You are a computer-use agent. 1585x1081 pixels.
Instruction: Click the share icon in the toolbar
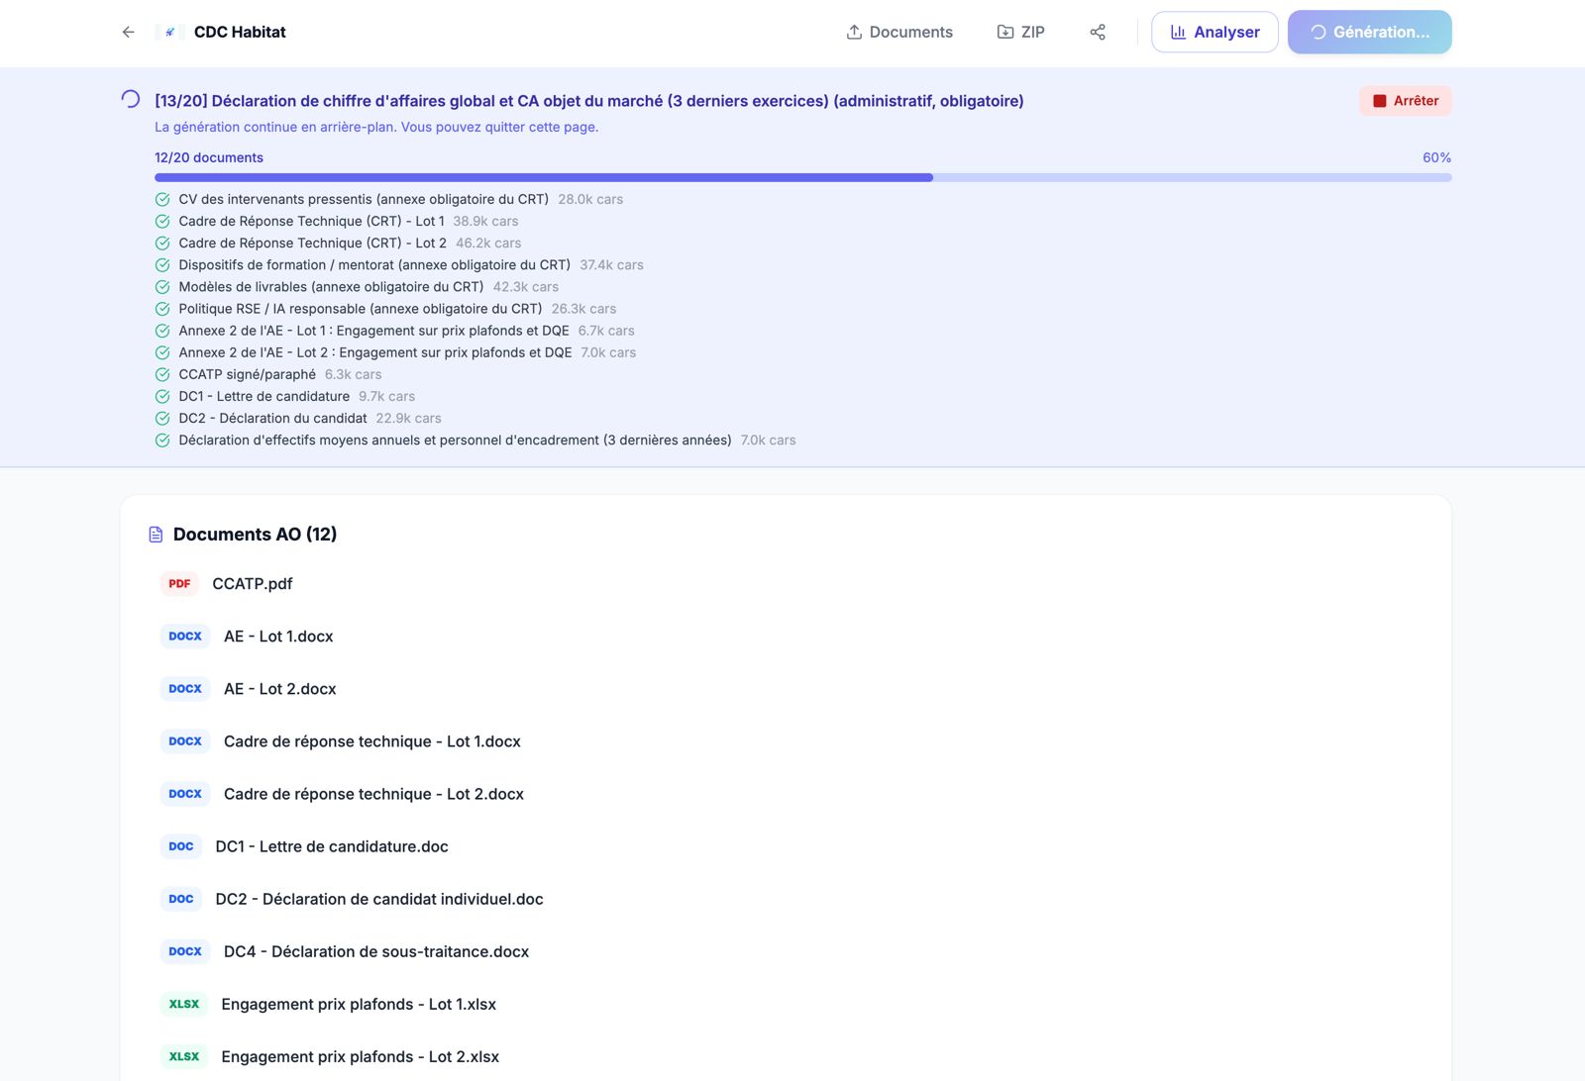(1097, 32)
